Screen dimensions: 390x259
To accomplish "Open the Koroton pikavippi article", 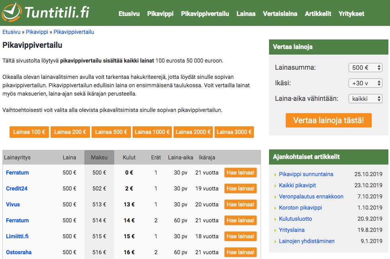I will [300, 208].
